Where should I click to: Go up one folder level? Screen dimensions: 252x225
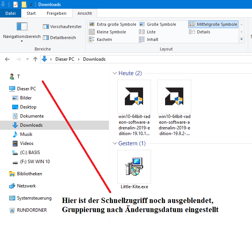coord(35,59)
